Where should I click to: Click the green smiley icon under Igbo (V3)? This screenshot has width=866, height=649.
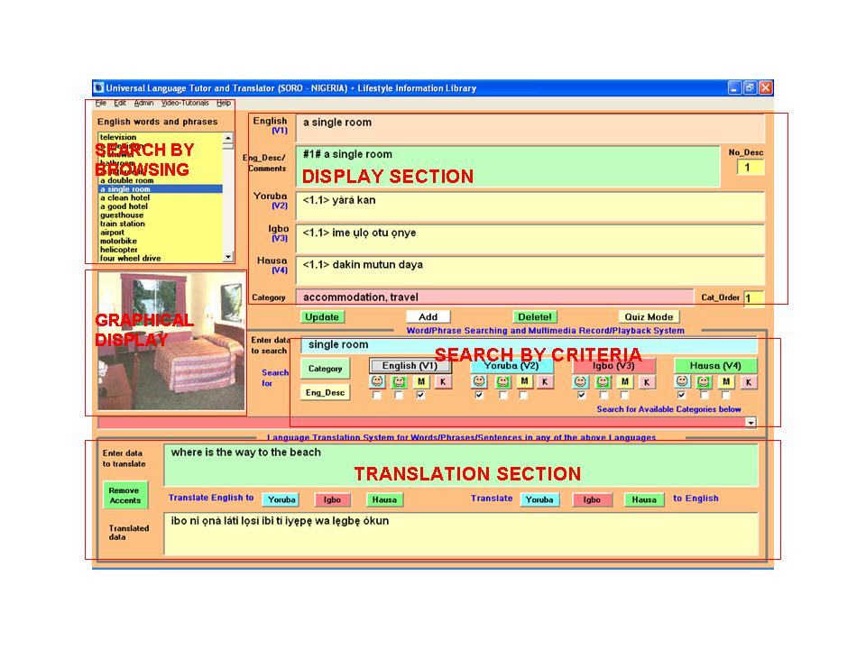(603, 382)
